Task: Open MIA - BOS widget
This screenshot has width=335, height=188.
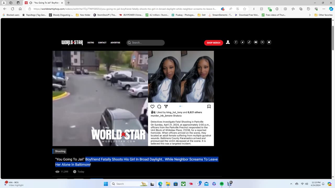Action: 14,184
